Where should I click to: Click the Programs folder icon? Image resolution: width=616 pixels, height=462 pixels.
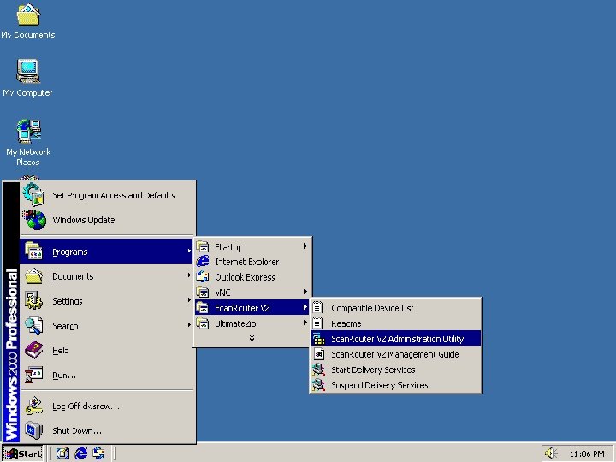coord(33,252)
